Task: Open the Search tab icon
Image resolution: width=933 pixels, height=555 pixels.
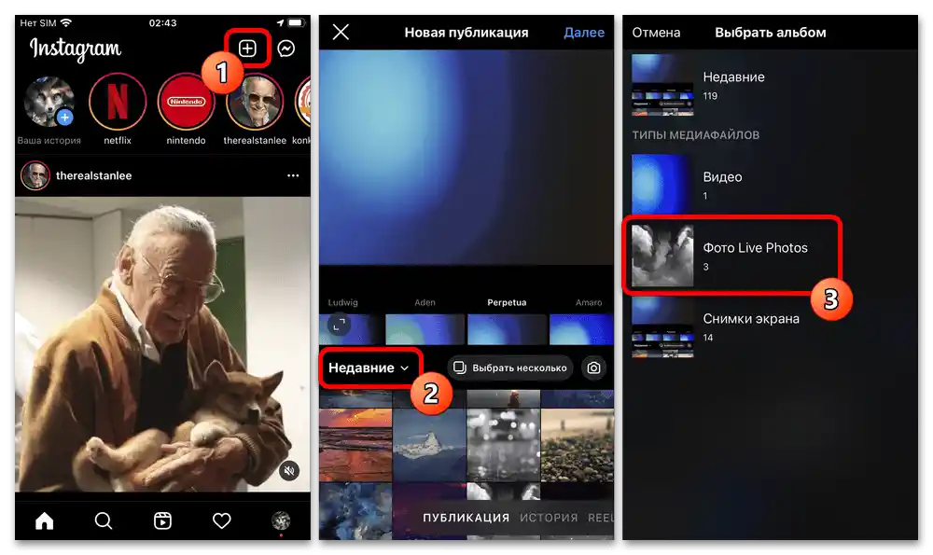Action: [x=104, y=521]
